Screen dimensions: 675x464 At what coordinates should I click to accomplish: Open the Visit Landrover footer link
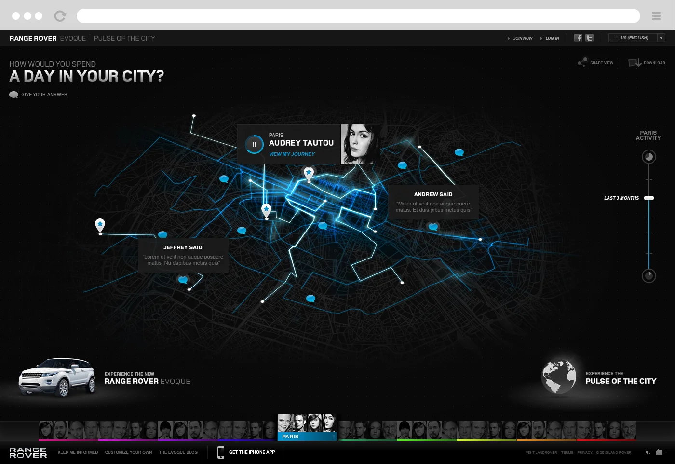tap(541, 453)
